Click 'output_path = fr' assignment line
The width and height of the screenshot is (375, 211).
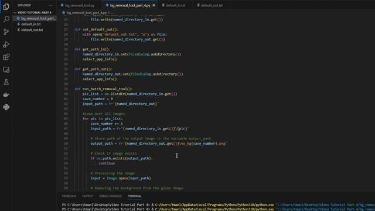tap(159, 144)
